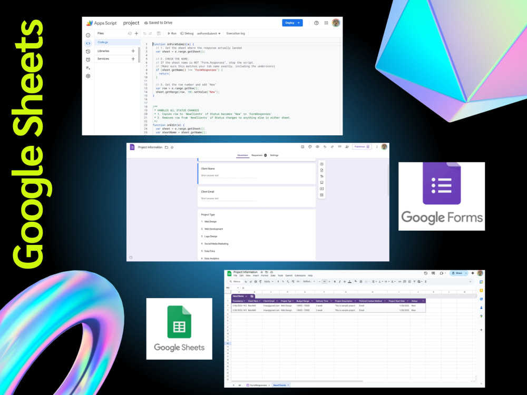Image resolution: width=527 pixels, height=395 pixels.
Task: Open the Client Email column dropdown
Action: 277,301
